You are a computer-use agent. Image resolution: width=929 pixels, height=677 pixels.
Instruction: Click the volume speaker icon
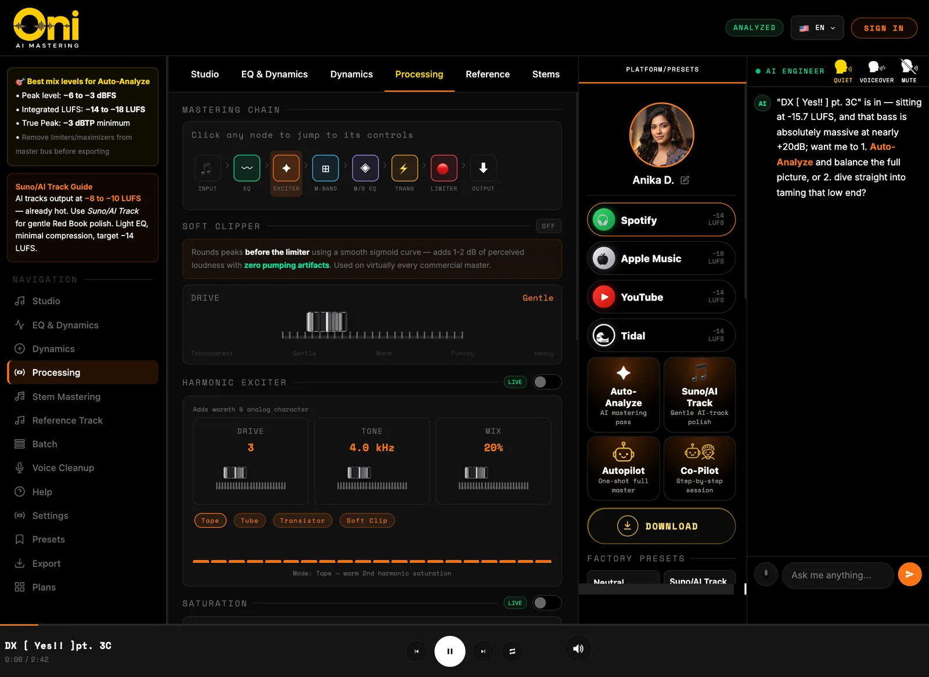pyautogui.click(x=578, y=649)
